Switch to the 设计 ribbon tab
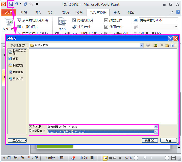 [52, 12]
